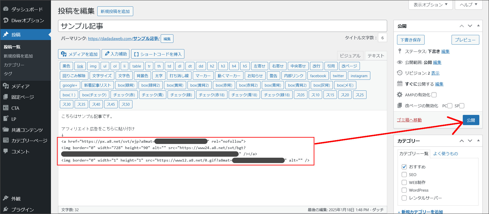Insert the table quicktag
Image resolution: width=489 pixels, height=214 pixels.
pyautogui.click(x=137, y=66)
